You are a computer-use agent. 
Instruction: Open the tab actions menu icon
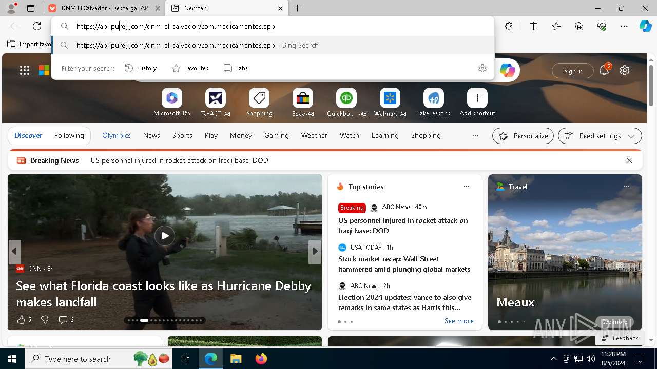[x=31, y=8]
